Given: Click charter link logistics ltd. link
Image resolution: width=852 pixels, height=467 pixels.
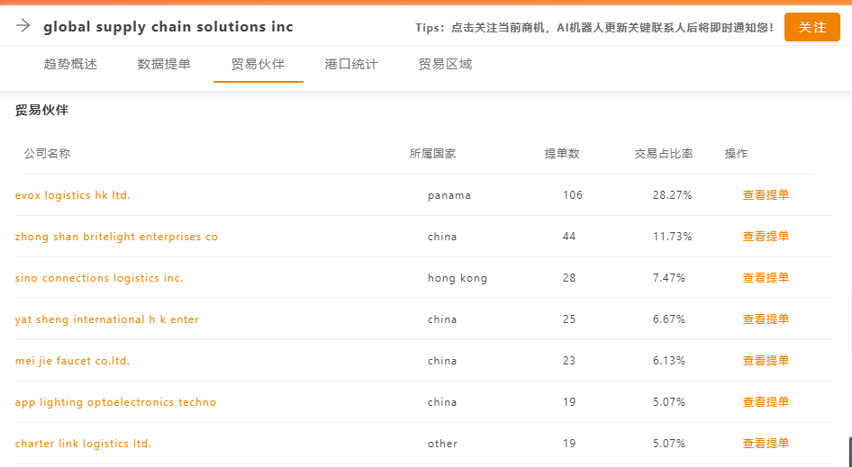Looking at the screenshot, I should [x=83, y=444].
